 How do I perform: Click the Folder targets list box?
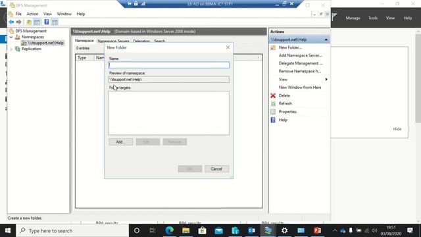coord(169,113)
